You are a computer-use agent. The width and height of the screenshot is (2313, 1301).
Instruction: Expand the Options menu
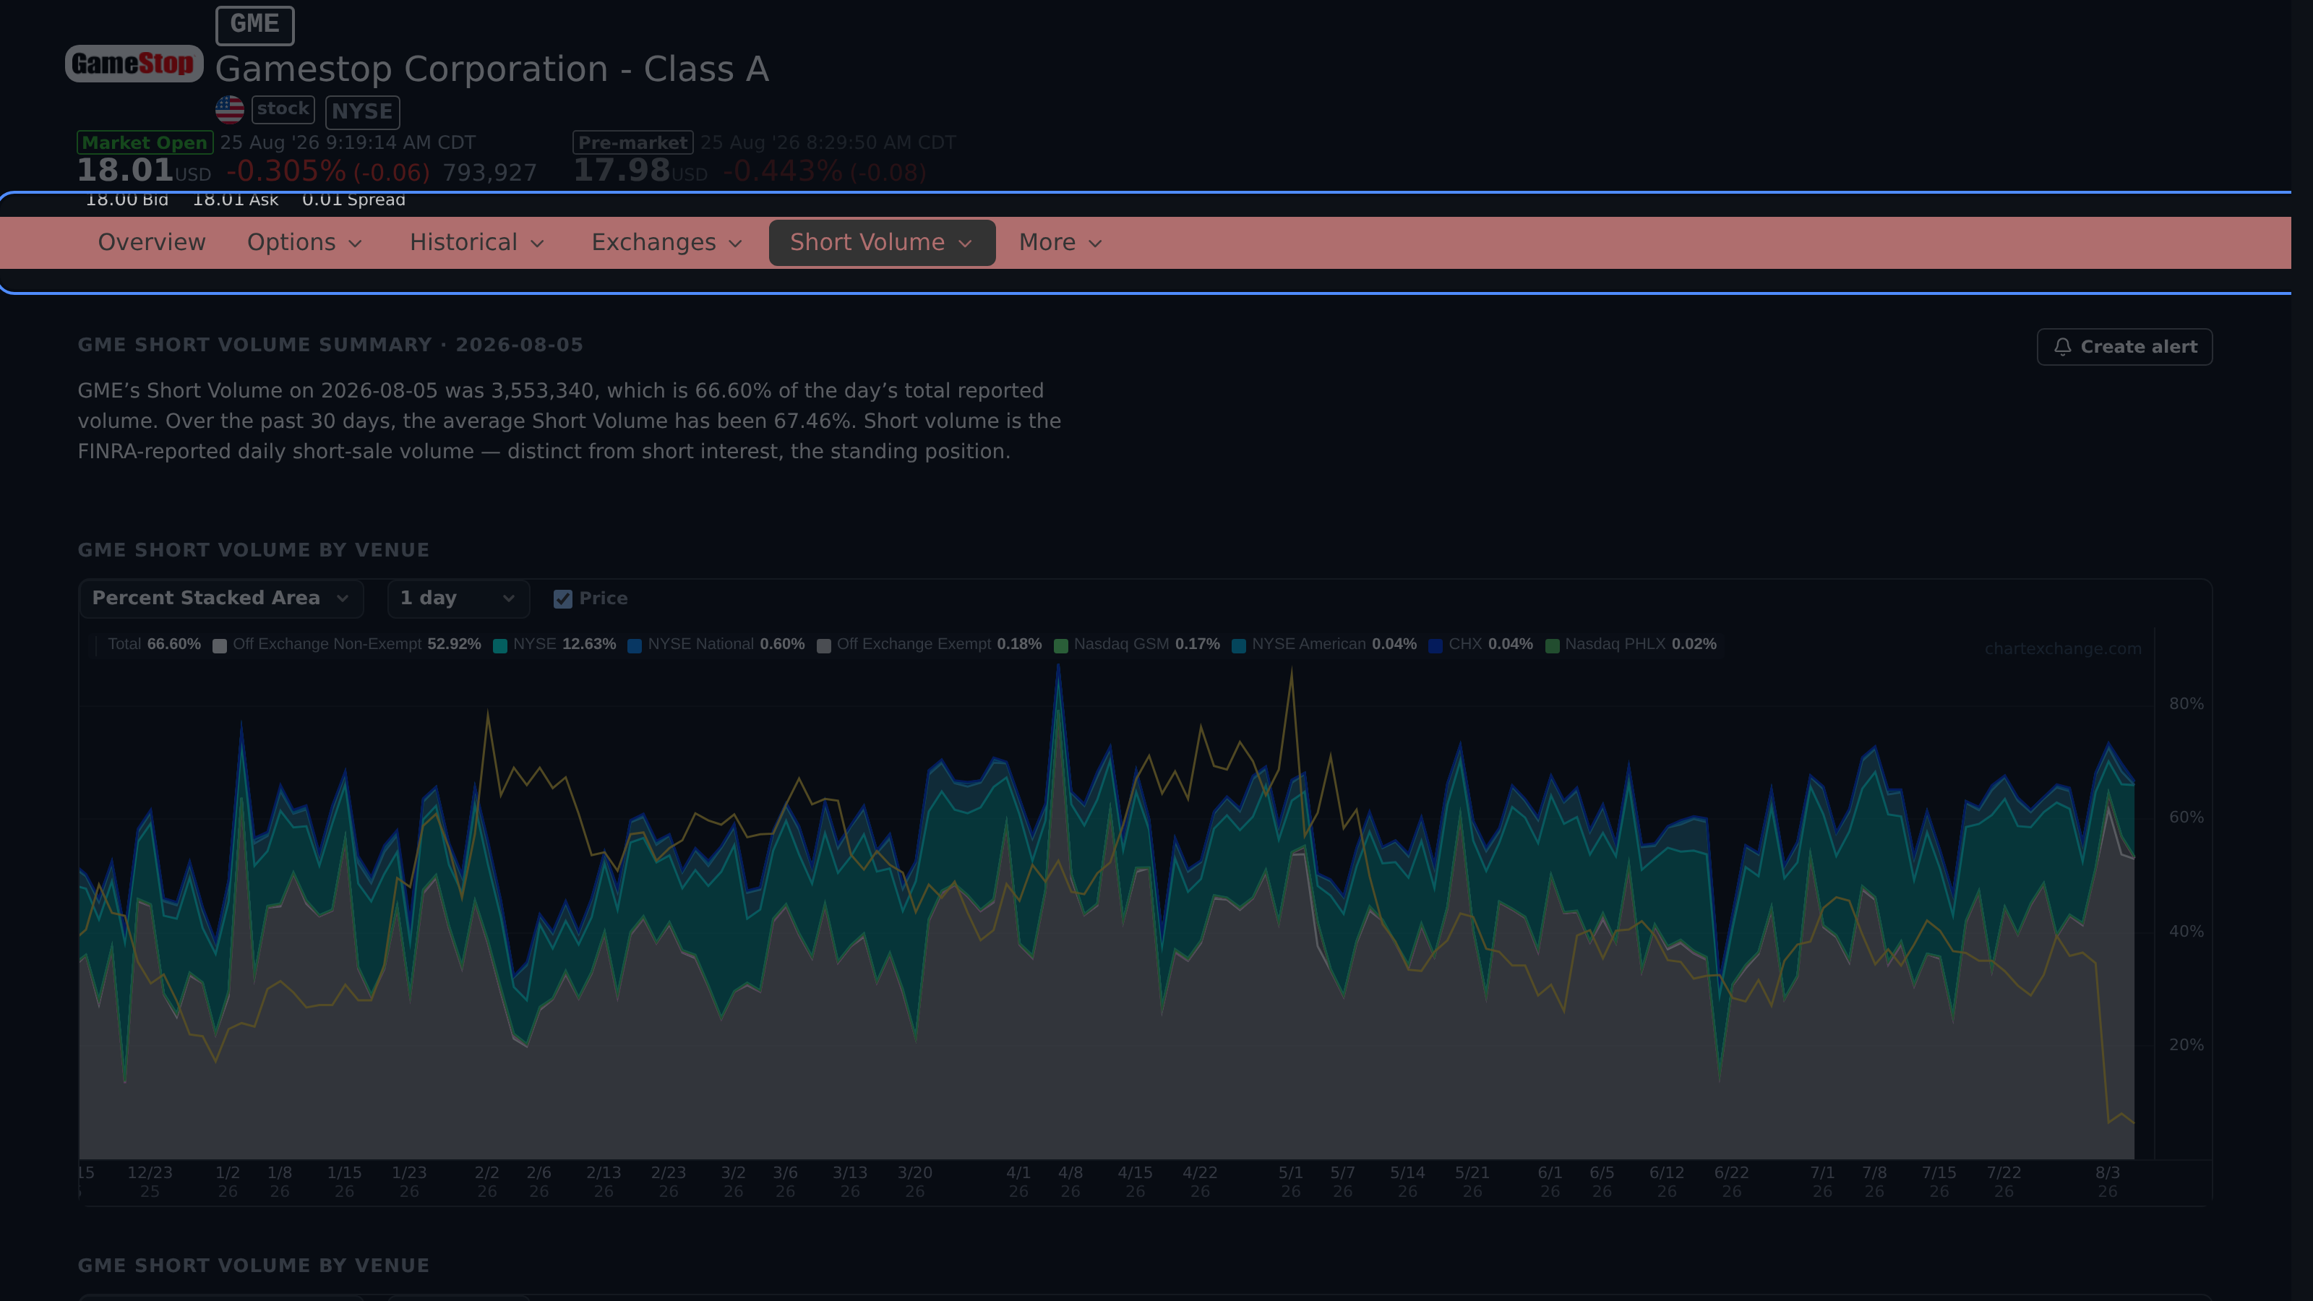[304, 242]
